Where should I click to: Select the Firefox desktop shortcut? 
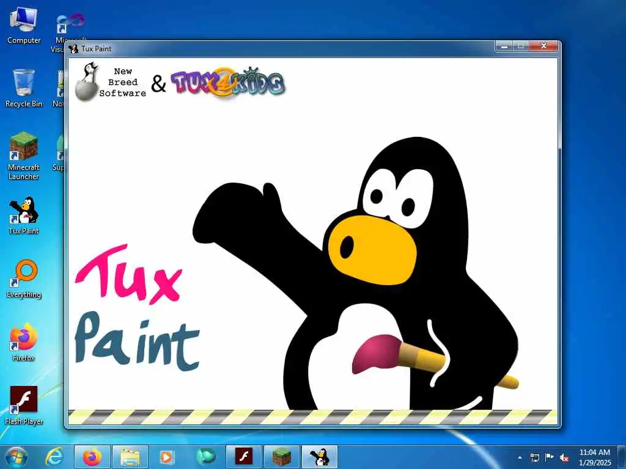(24, 342)
